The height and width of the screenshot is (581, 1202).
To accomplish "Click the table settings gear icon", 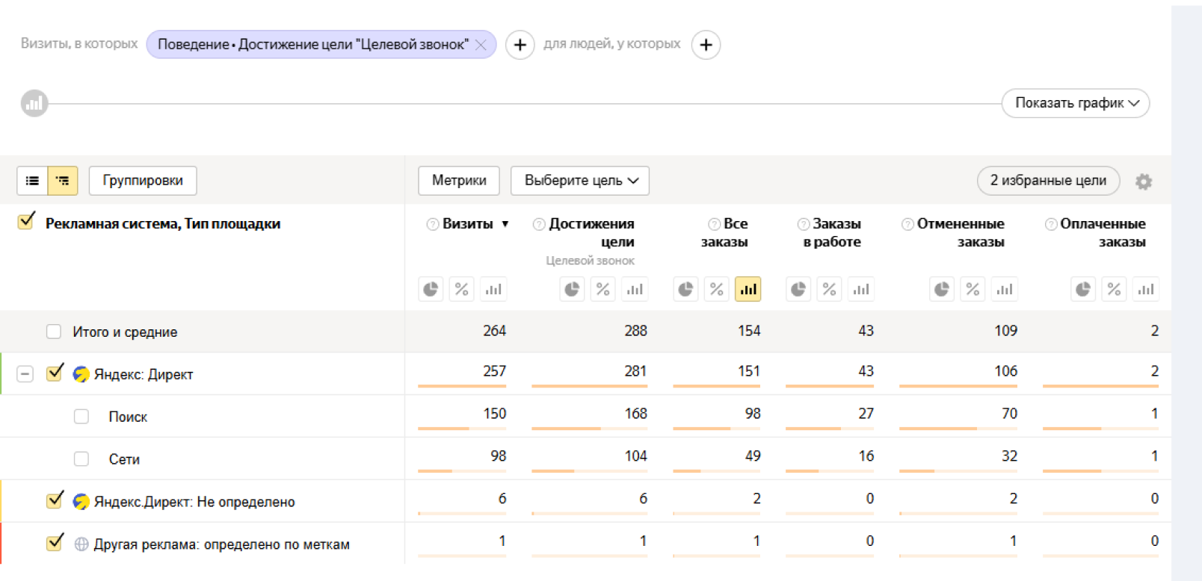I will point(1143,181).
